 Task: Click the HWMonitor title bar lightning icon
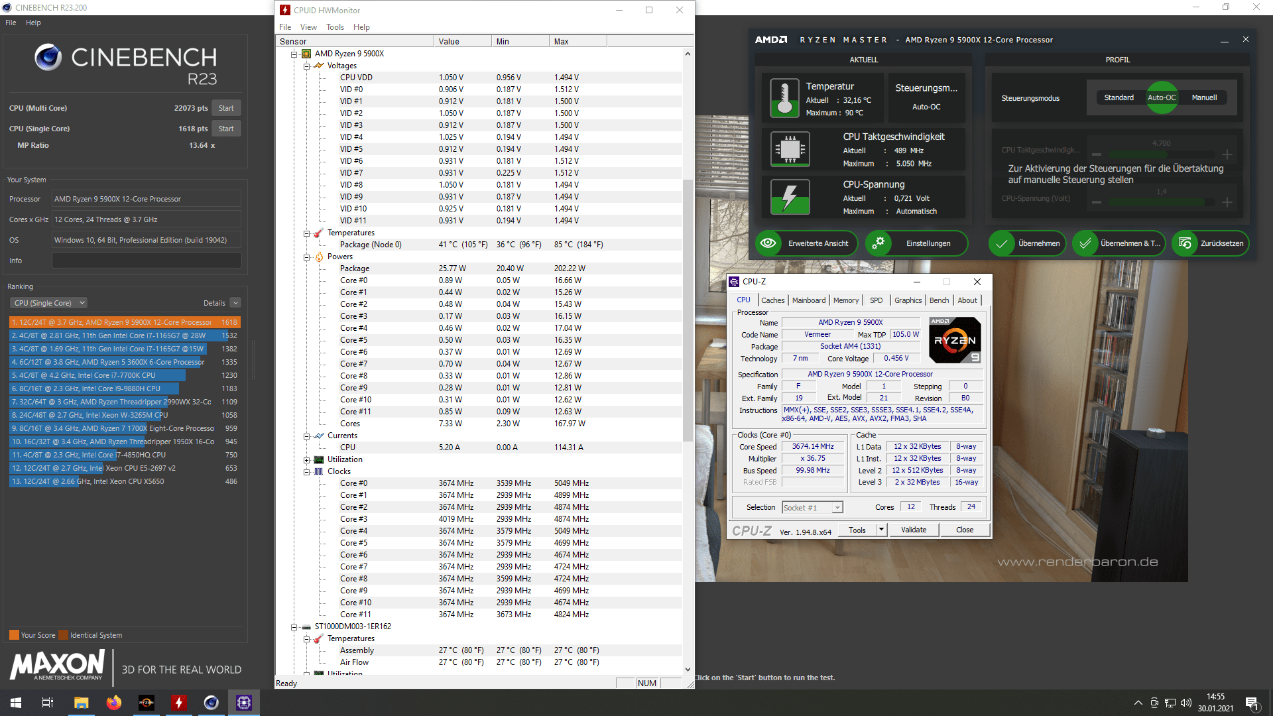pos(285,10)
